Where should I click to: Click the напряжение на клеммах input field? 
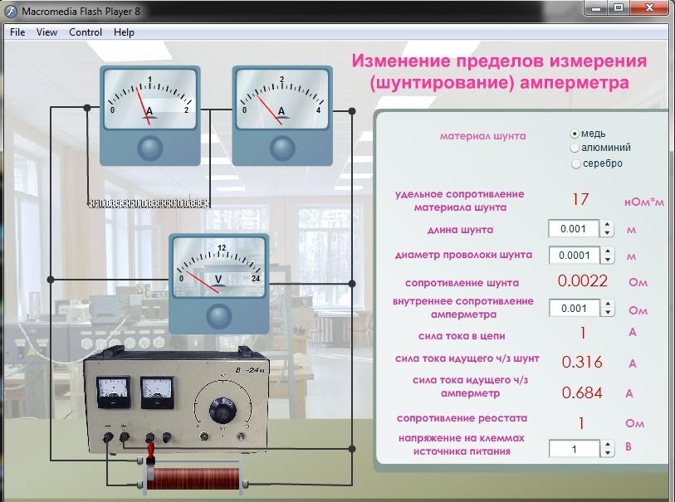point(575,449)
